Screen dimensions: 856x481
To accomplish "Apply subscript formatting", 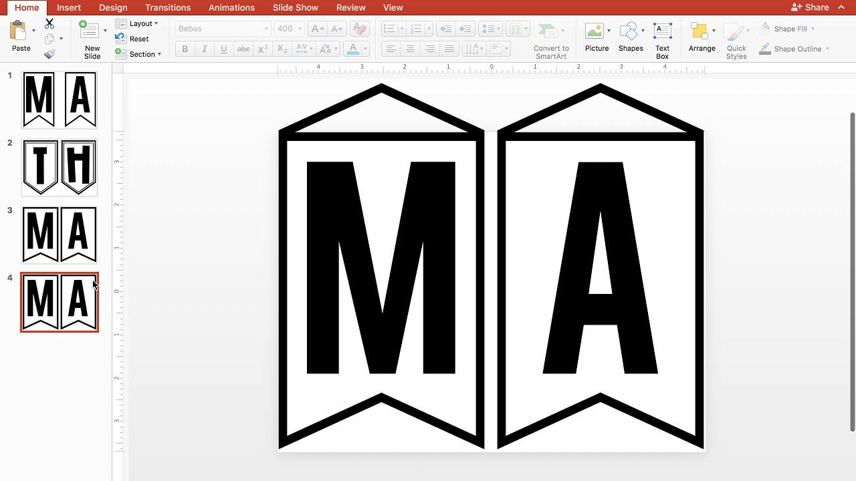I will 282,49.
